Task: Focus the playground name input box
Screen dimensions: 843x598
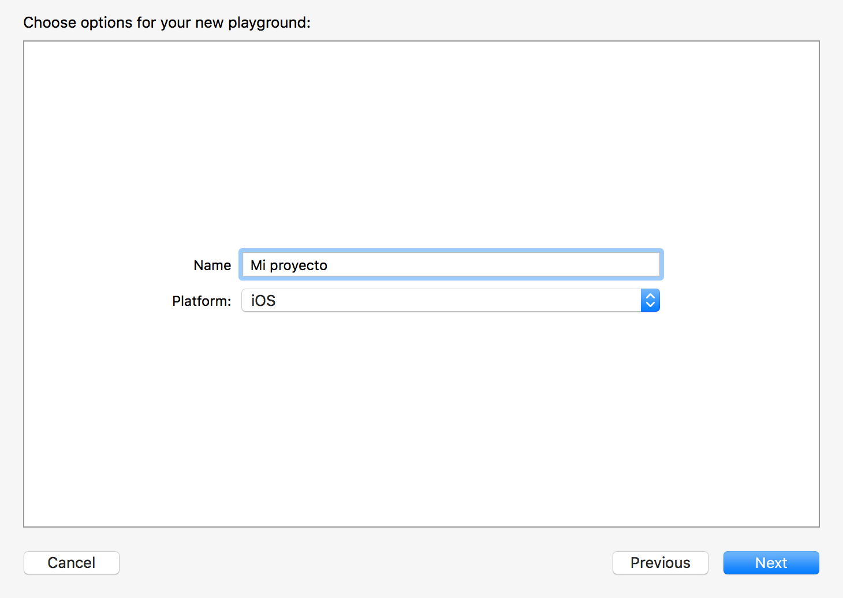Action: click(450, 265)
